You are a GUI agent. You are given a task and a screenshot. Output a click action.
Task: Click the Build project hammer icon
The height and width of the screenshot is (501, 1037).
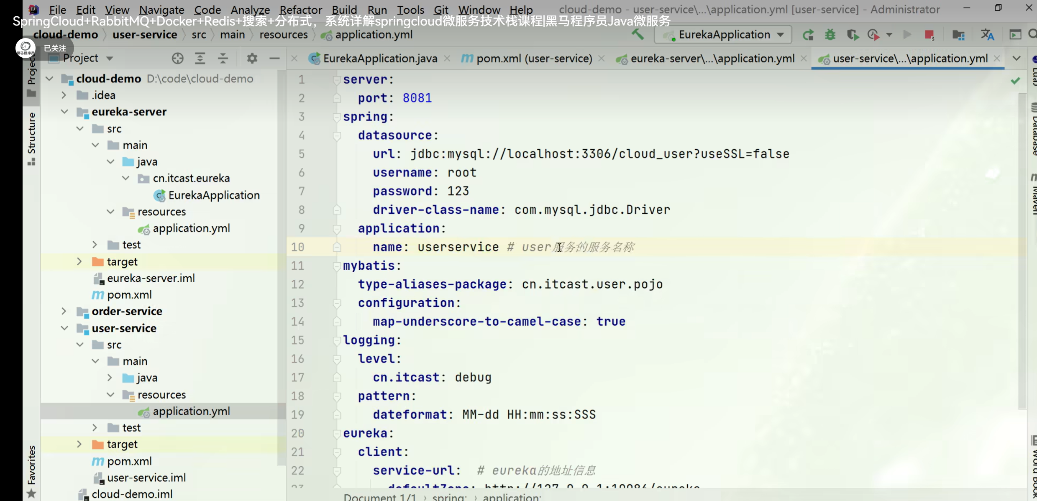coord(638,34)
